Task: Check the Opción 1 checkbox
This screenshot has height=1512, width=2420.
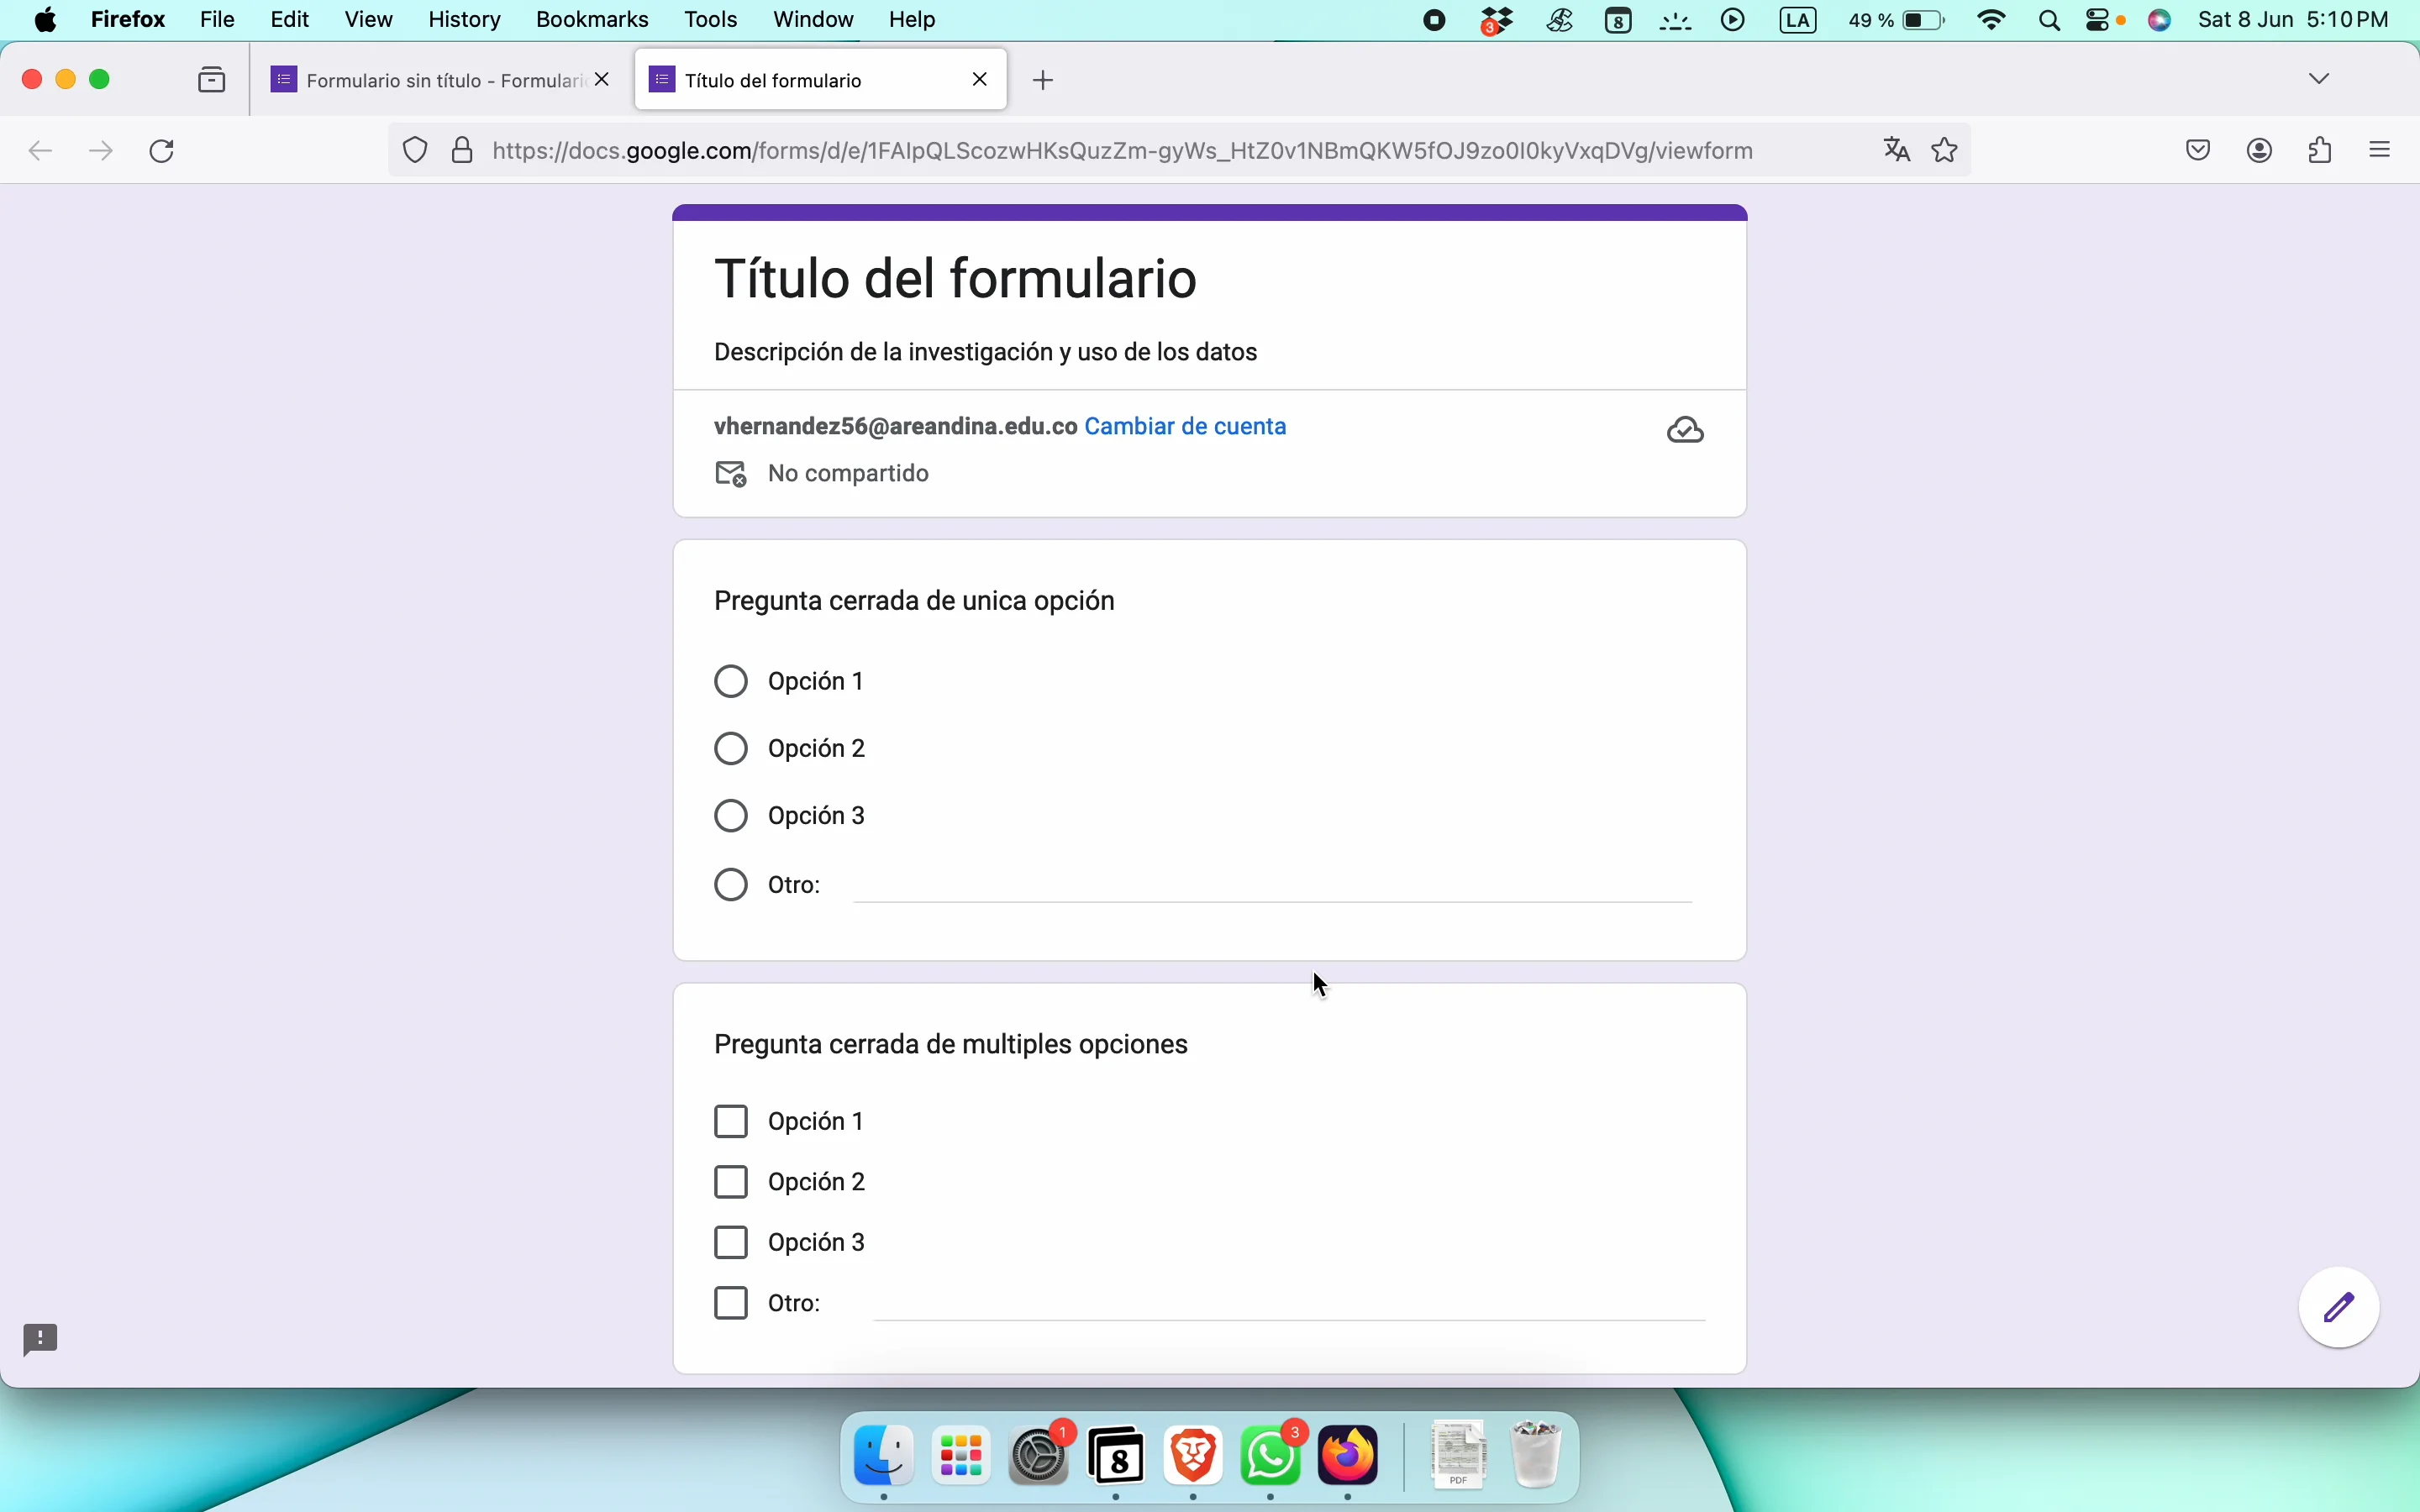Action: tap(731, 1122)
